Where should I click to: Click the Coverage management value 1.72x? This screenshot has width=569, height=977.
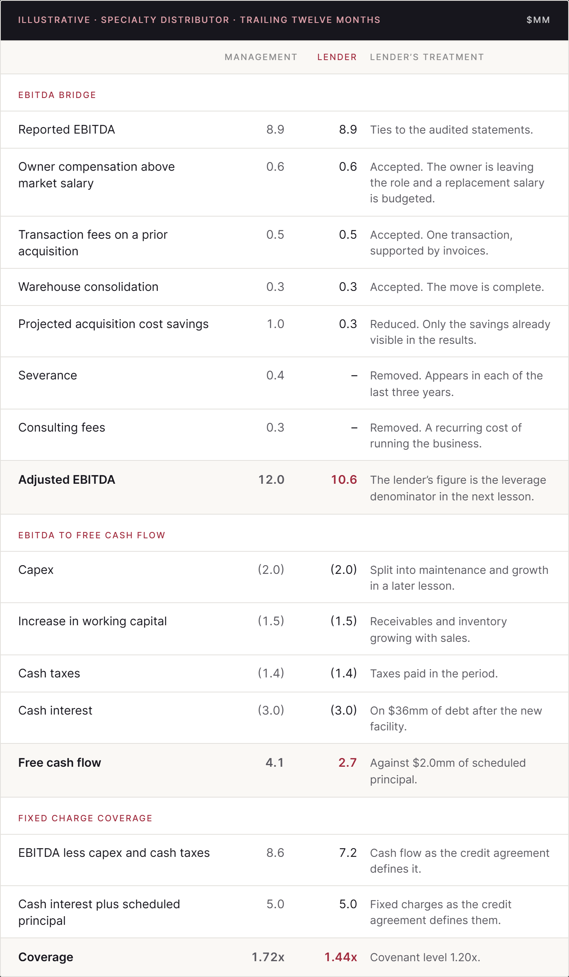point(268,957)
